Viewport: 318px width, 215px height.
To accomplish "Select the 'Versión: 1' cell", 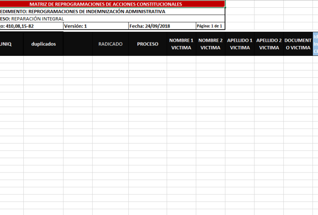I will pyautogui.click(x=96, y=26).
